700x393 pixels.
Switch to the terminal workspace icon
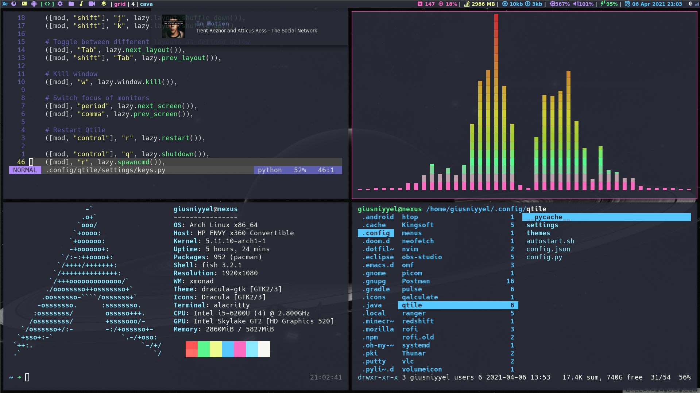24,4
